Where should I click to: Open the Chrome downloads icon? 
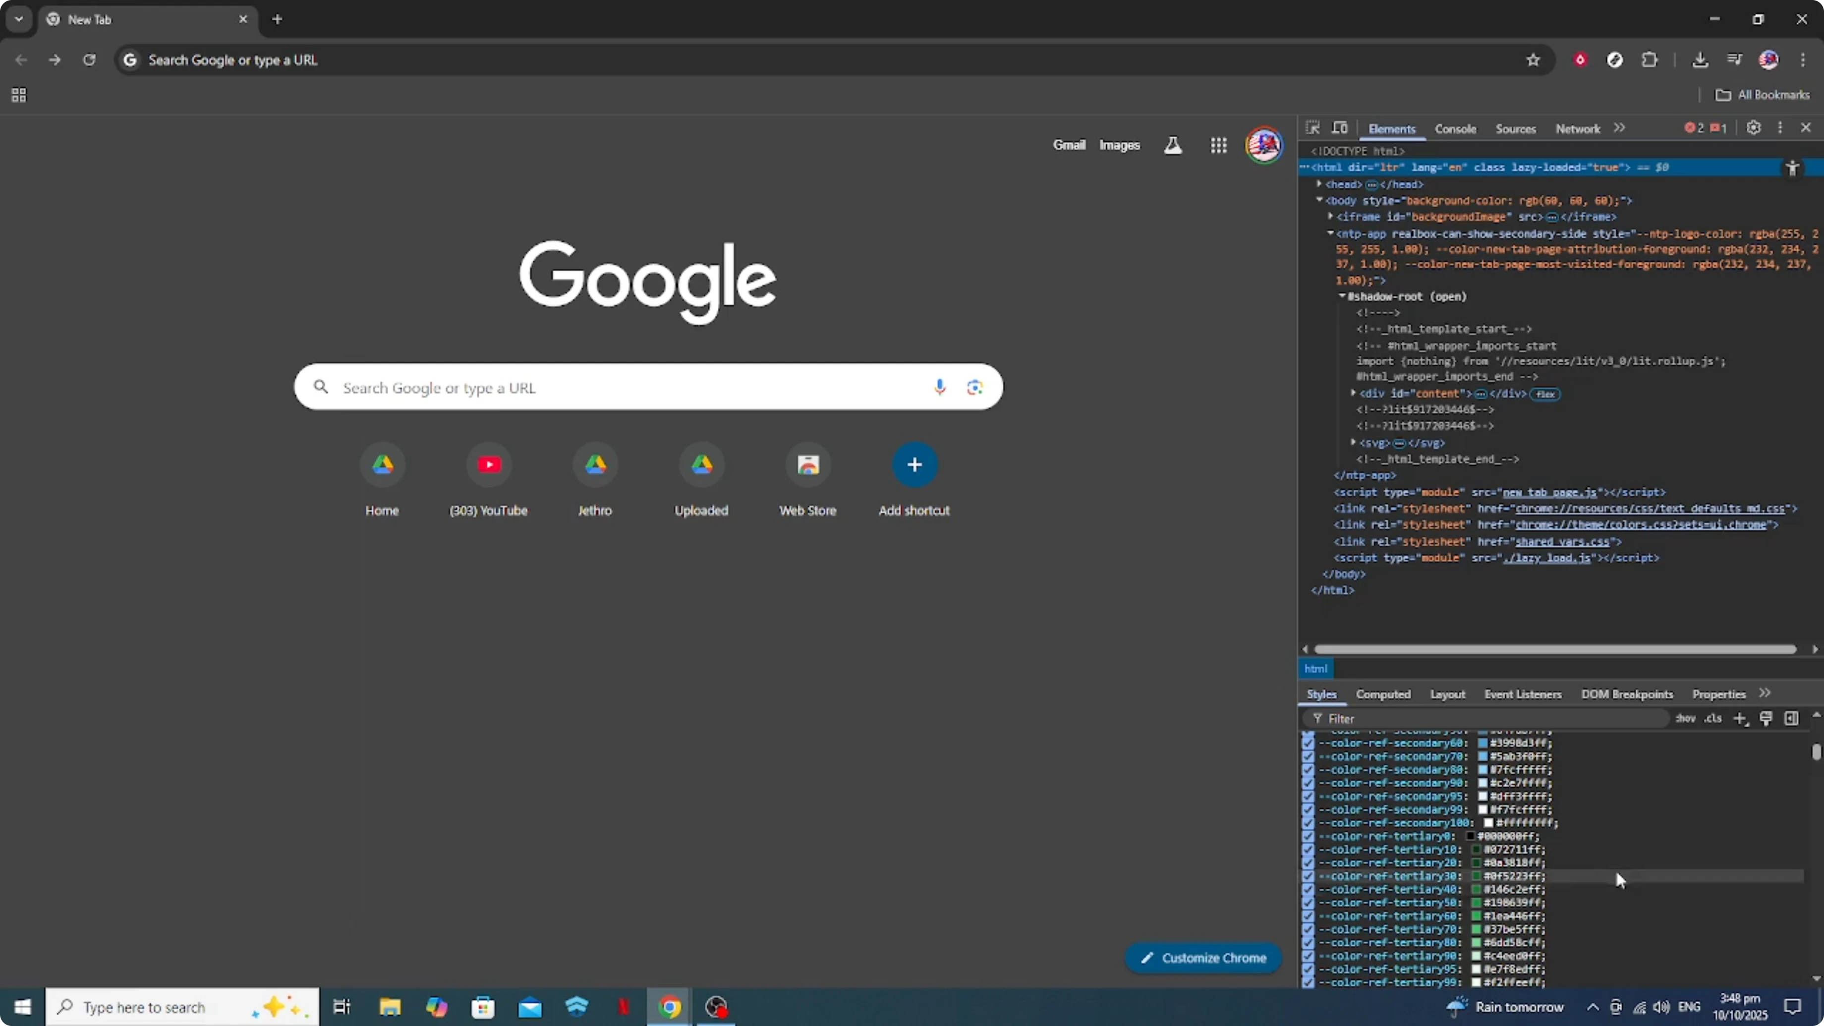tap(1700, 60)
